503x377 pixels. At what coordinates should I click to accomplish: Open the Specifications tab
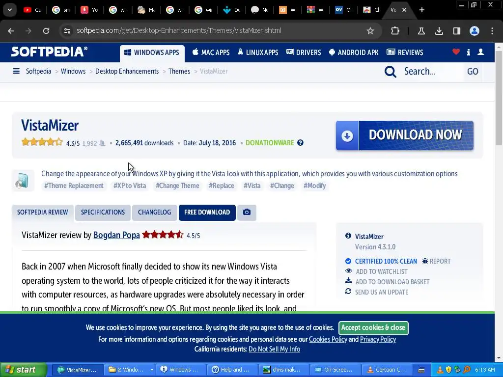[103, 213]
